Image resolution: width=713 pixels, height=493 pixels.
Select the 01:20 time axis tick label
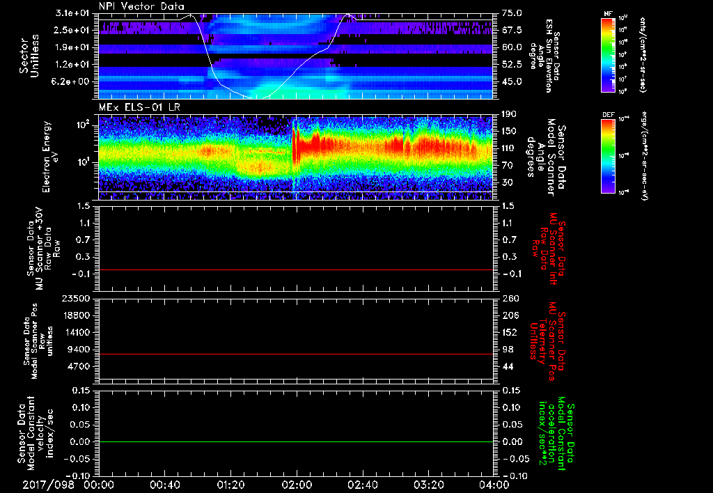[230, 485]
